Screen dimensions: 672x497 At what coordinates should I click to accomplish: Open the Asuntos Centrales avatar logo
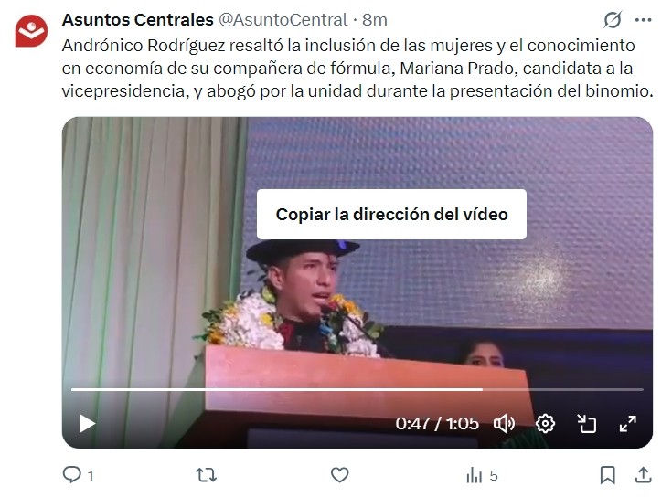click(x=31, y=31)
